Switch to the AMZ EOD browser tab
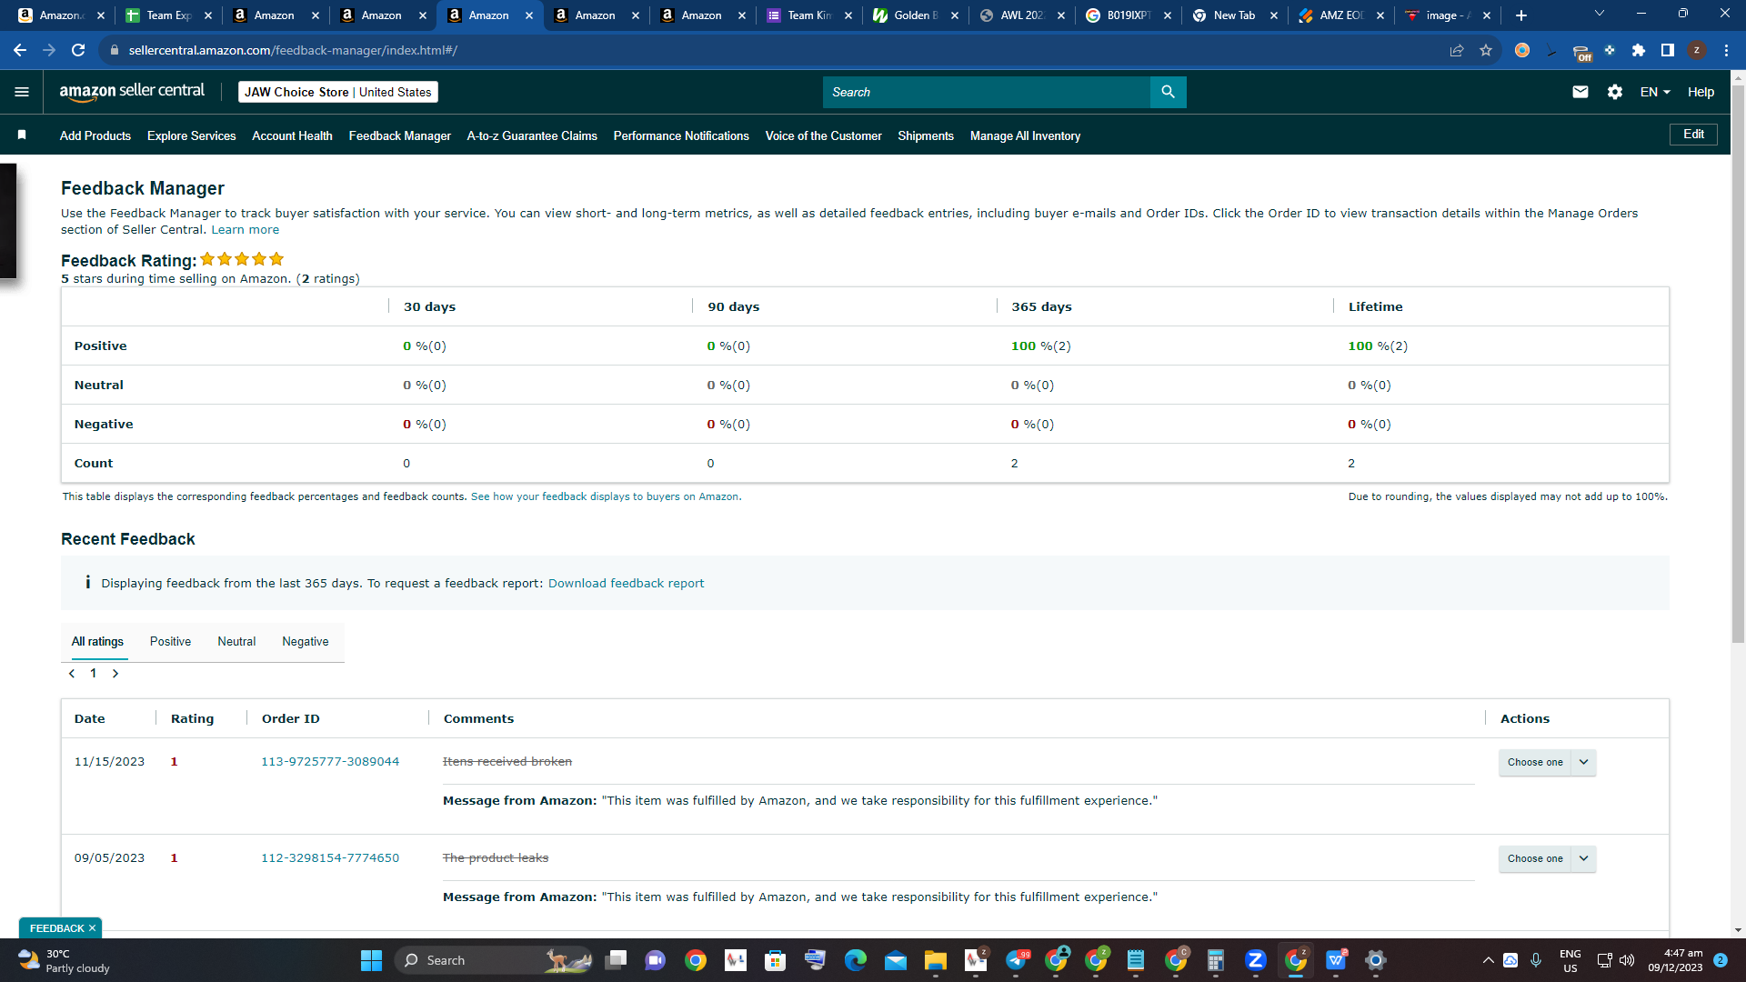The width and height of the screenshot is (1746, 982). (1340, 15)
